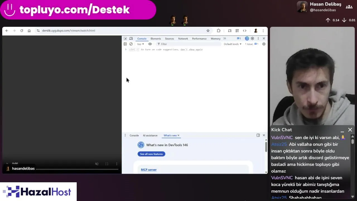Screen dimensions: 357x201
Task: Click the Kick Chat scrollbar thumb
Action: click(x=353, y=142)
